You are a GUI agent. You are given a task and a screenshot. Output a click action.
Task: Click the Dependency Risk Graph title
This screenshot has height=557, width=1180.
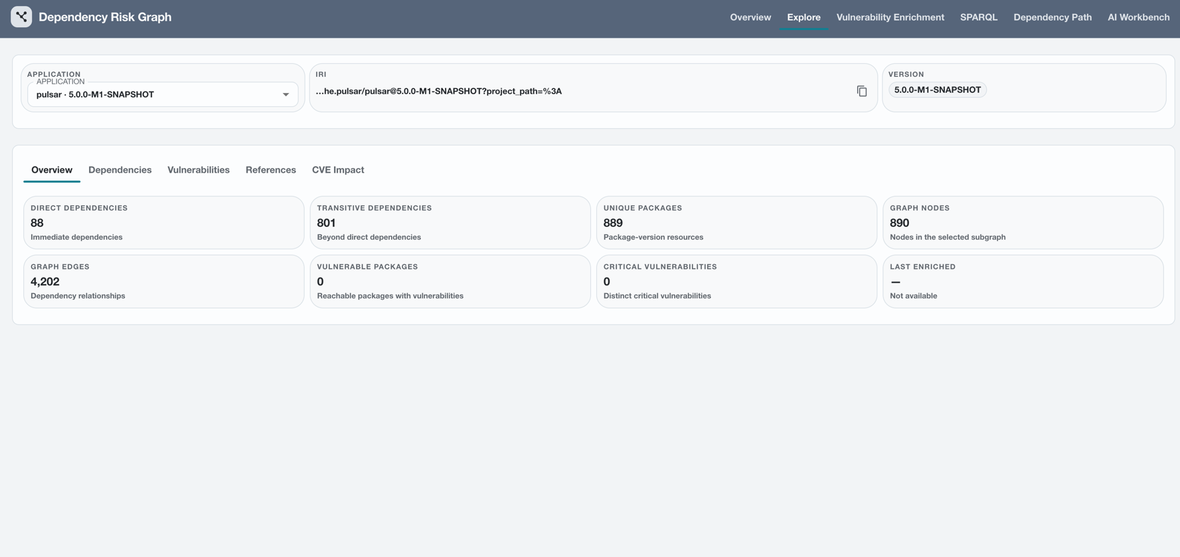tap(105, 17)
